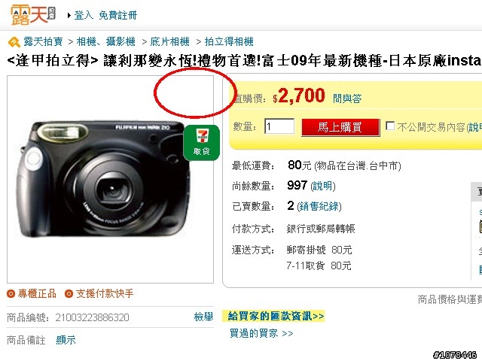
Task: Open the 免費註冊 registration link
Action: (117, 15)
